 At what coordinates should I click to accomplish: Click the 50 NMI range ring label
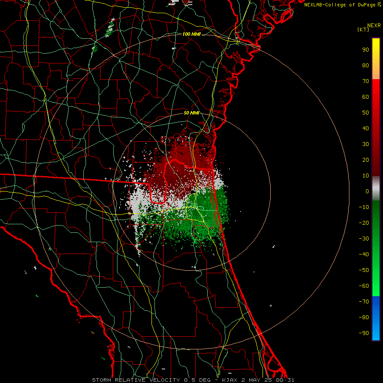[191, 113]
